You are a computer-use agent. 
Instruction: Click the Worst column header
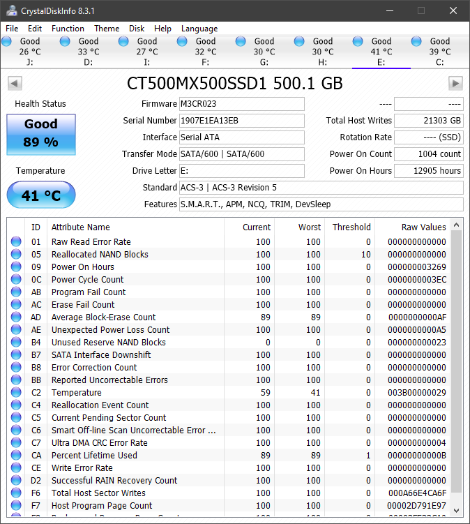pos(299,227)
